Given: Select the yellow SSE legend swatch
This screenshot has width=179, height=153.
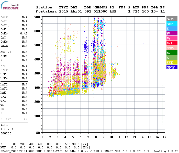Looking at the screenshot, I should pyautogui.click(x=172, y=62).
